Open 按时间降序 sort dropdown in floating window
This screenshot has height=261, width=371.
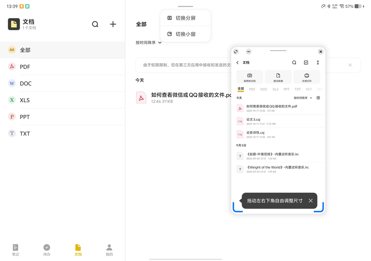pos(303,98)
